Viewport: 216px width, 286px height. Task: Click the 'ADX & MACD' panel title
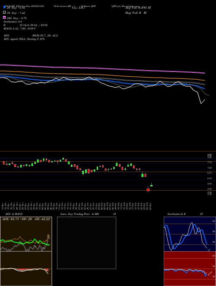[x=14, y=214]
